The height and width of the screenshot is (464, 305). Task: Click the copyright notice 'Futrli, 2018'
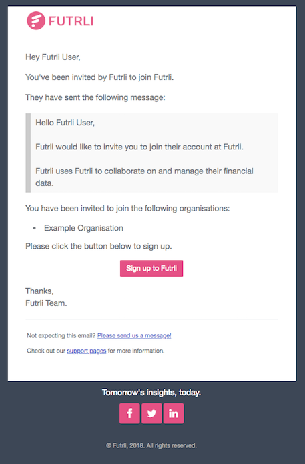pos(151,445)
